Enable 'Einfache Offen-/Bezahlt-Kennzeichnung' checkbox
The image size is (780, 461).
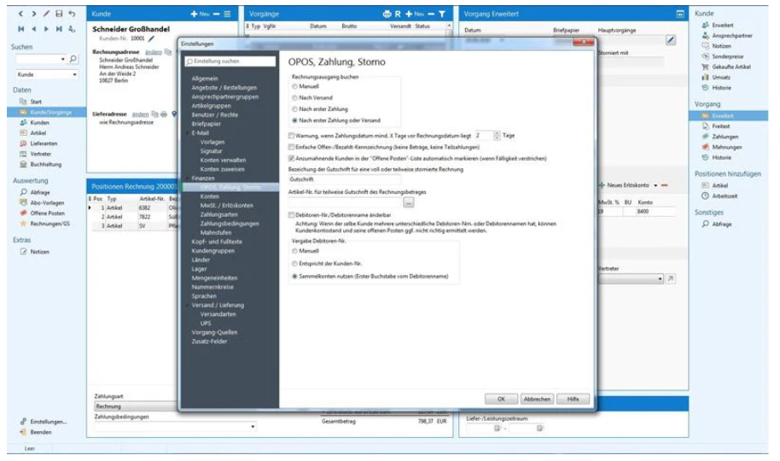click(293, 147)
